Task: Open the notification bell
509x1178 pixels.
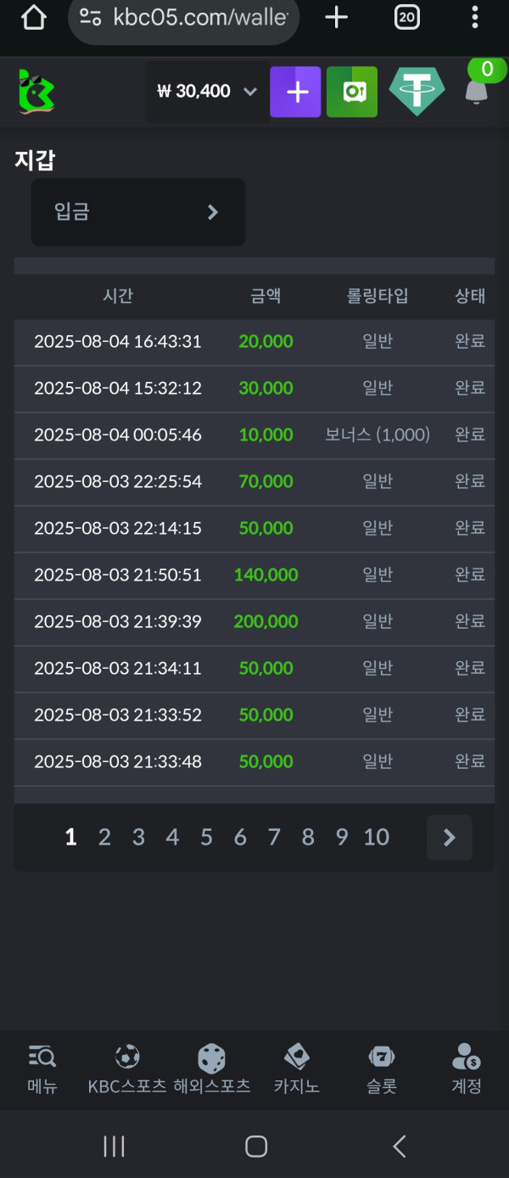Action: click(x=477, y=92)
